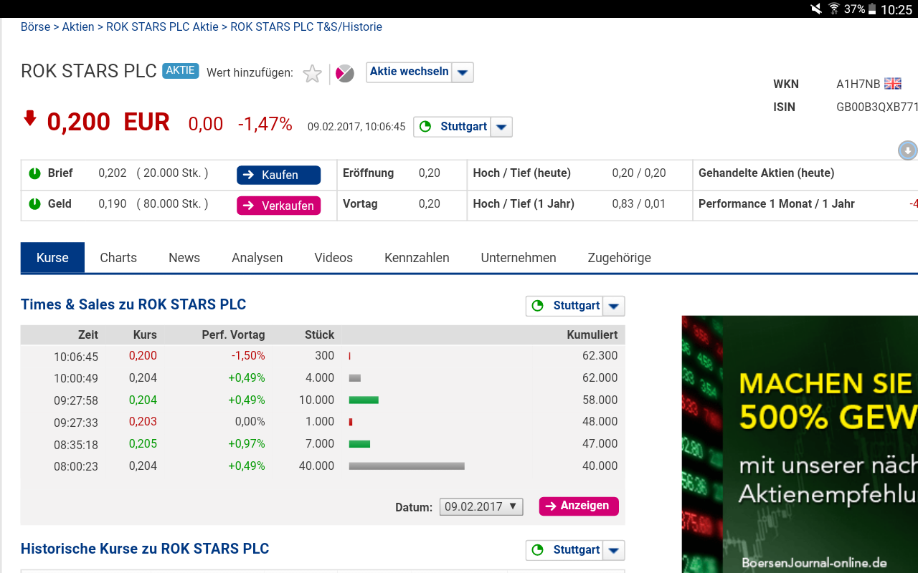
Task: Click the pink Verkaufen button
Action: [x=279, y=206]
